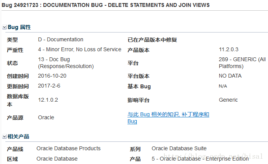This screenshot has width=268, height=164.
Task: Select the 2017-2-6 update date
Action: coord(49,86)
